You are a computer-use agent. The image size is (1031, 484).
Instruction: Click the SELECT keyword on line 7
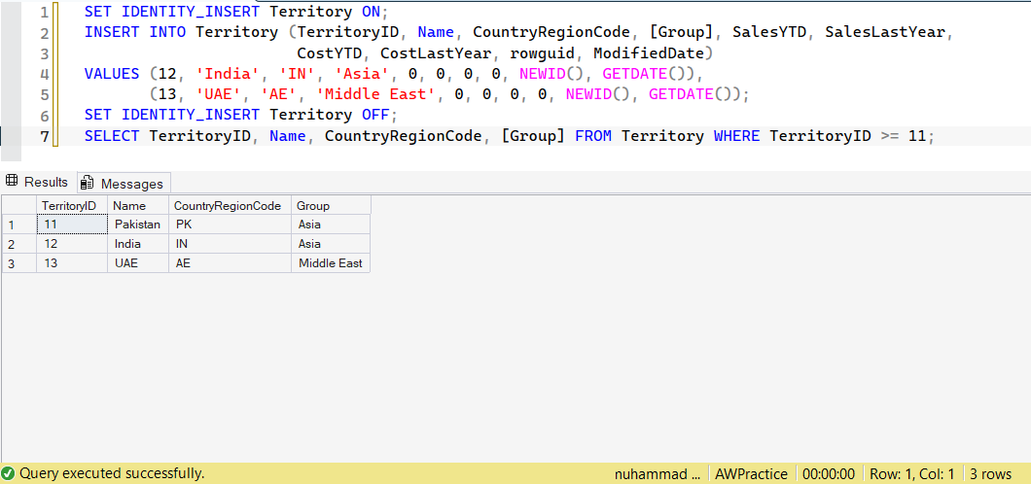112,137
